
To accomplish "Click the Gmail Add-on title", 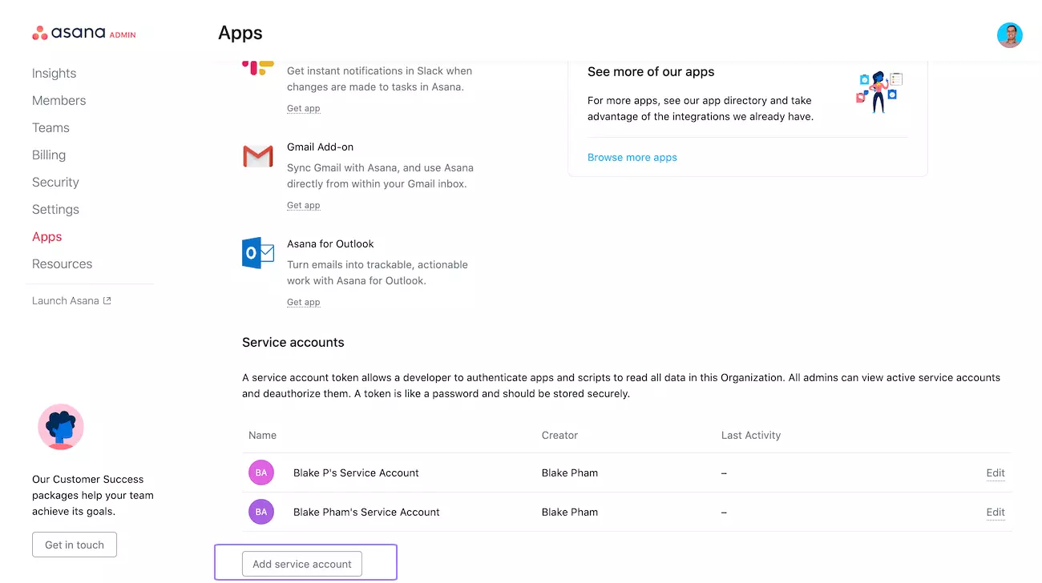I will click(x=320, y=147).
